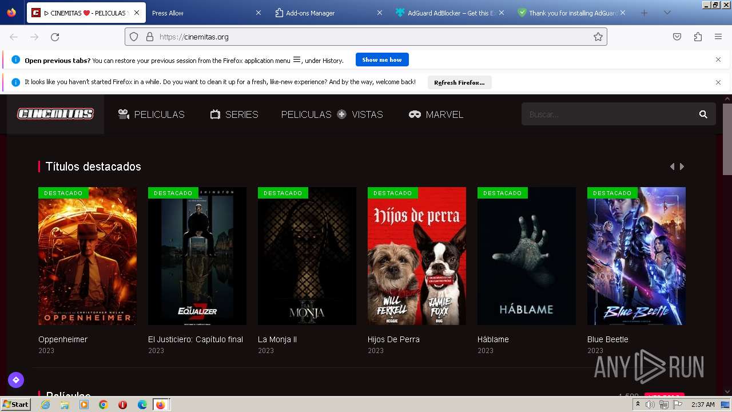Click the 2:37 AM taskbar clock
The width and height of the screenshot is (732, 412).
pyautogui.click(x=703, y=405)
